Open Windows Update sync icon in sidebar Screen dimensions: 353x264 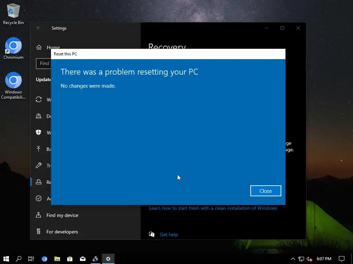[x=39, y=99]
